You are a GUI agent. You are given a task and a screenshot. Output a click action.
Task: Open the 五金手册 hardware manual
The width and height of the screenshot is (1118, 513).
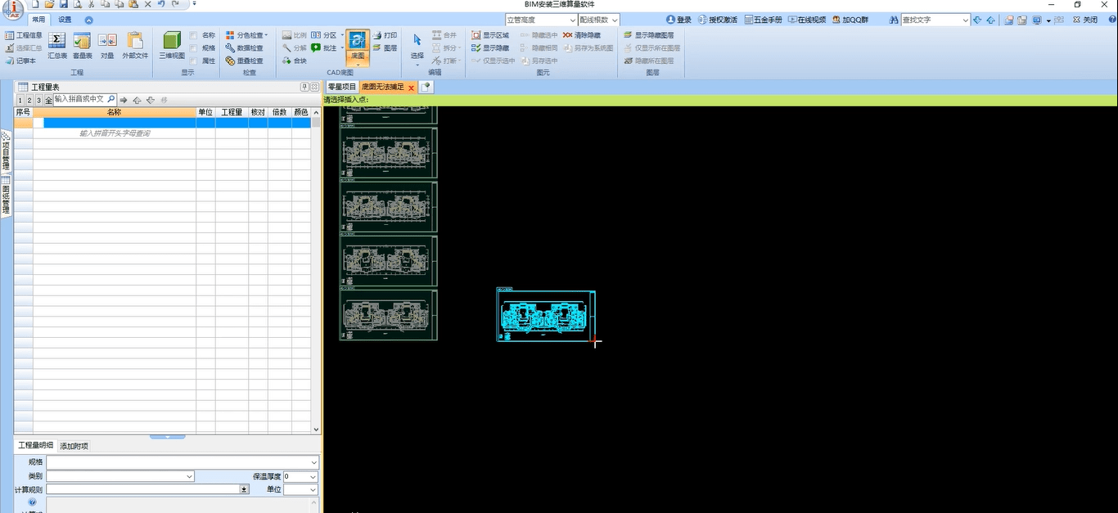764,20
